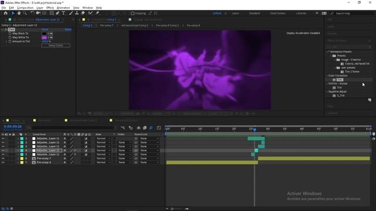Select the Pan Behind anchor point tool
The height and width of the screenshot is (211, 376).
point(45,13)
